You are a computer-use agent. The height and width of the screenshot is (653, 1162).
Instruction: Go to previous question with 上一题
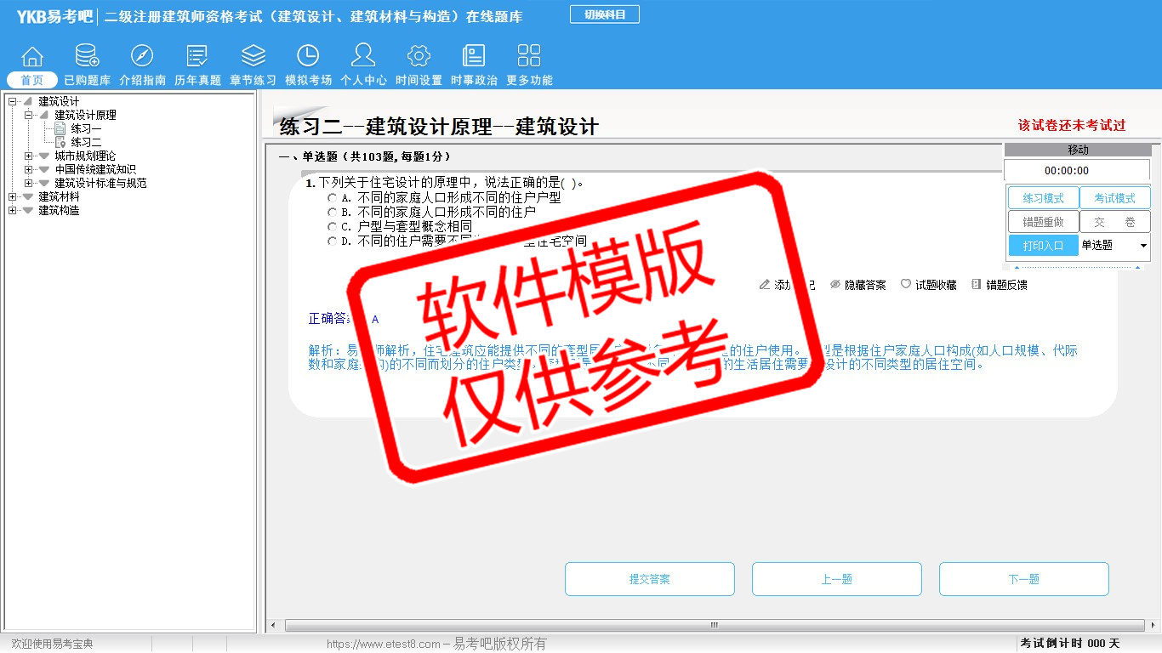pos(837,579)
